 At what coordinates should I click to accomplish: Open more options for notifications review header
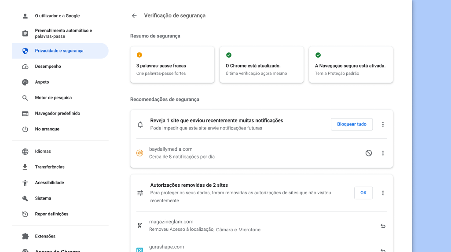coord(383,124)
